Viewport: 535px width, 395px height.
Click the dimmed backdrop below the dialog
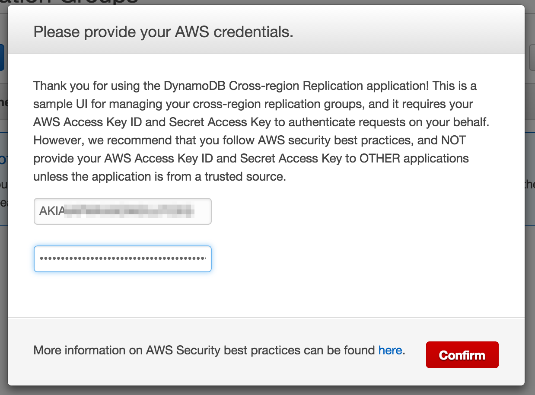point(267,391)
